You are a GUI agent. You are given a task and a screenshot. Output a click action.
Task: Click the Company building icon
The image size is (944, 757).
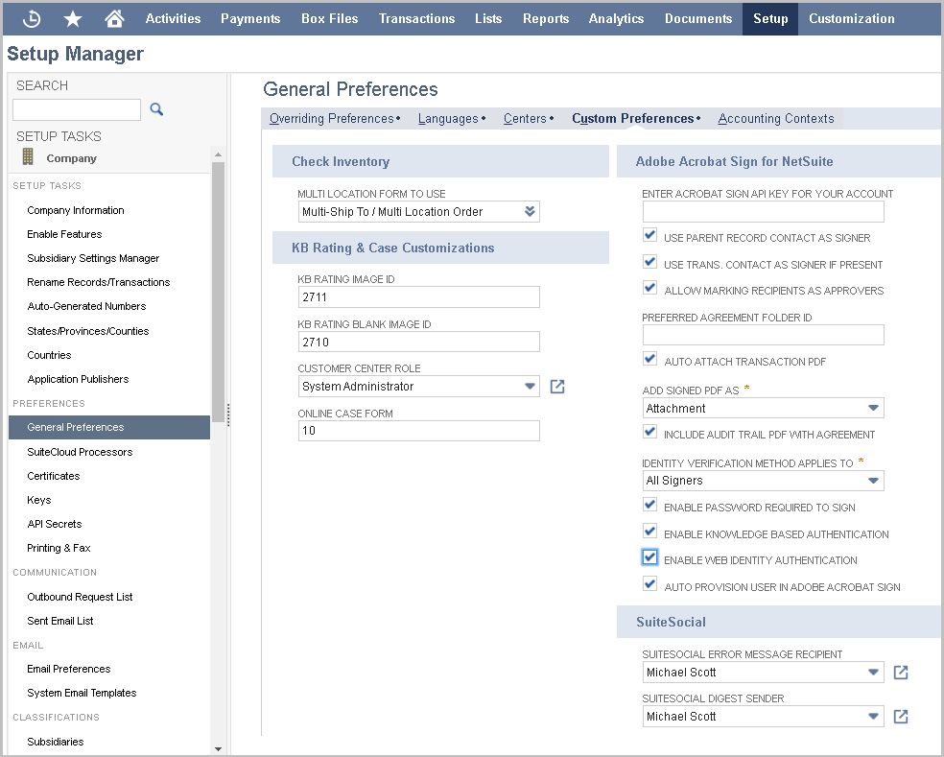[x=28, y=156]
